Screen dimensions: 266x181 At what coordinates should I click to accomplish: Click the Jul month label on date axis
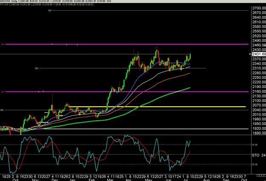point(186,180)
